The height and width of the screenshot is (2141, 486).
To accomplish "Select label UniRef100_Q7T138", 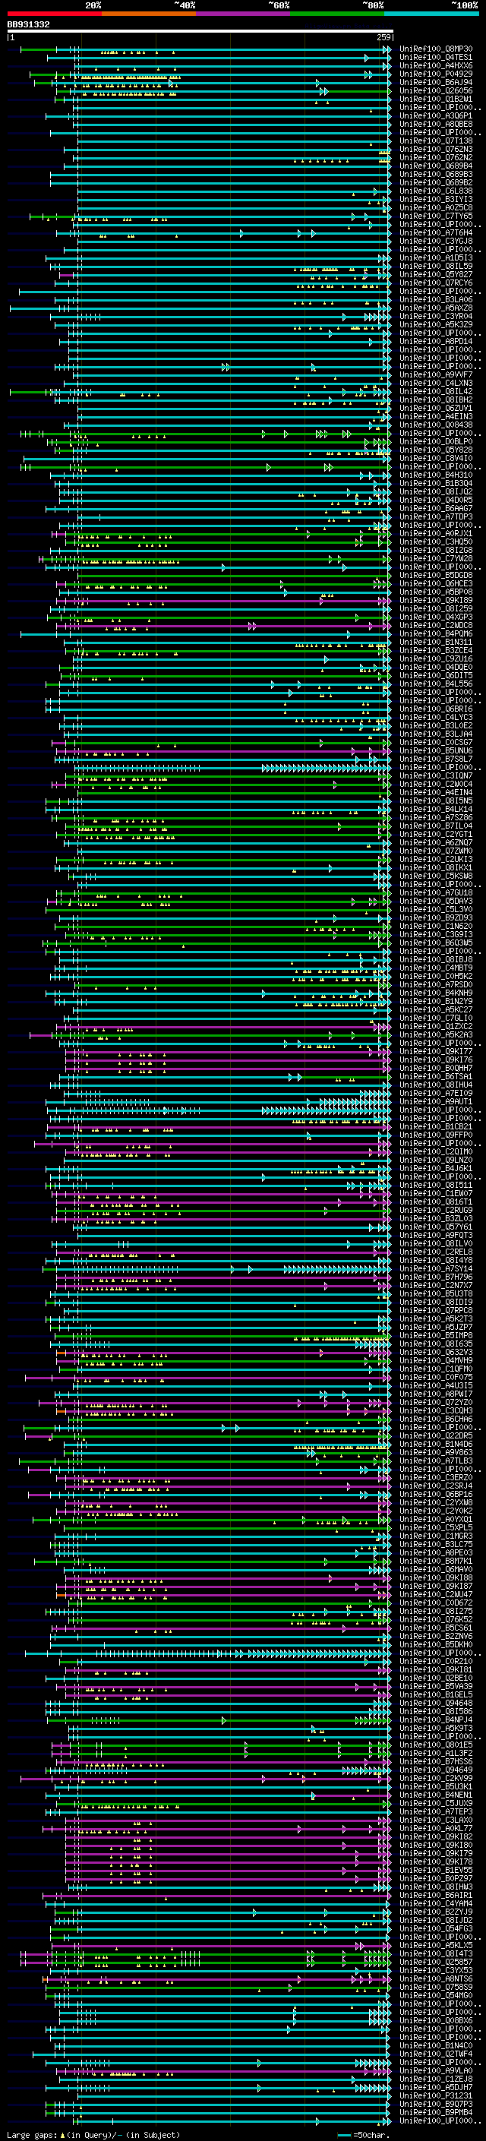I will pyautogui.click(x=436, y=141).
